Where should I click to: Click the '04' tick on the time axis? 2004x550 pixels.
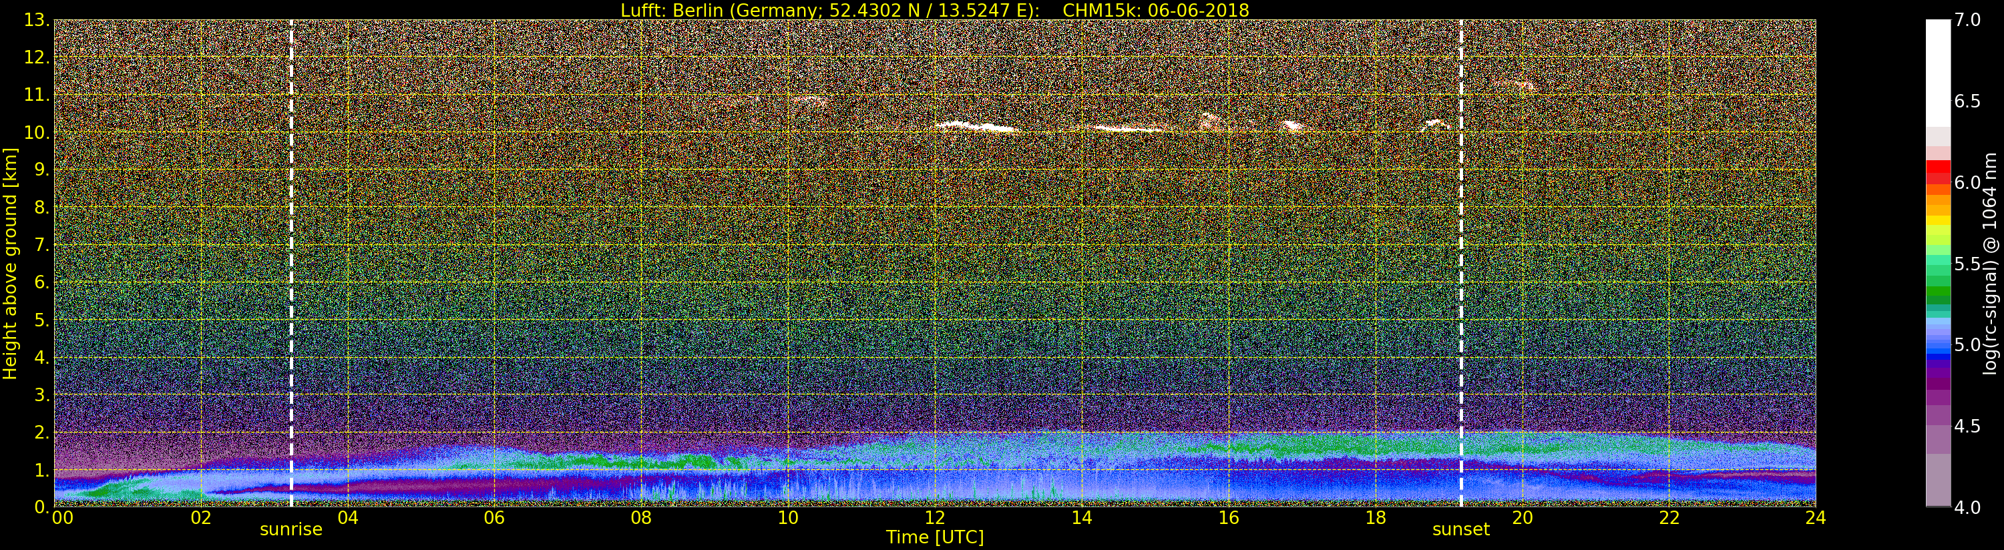tap(348, 517)
